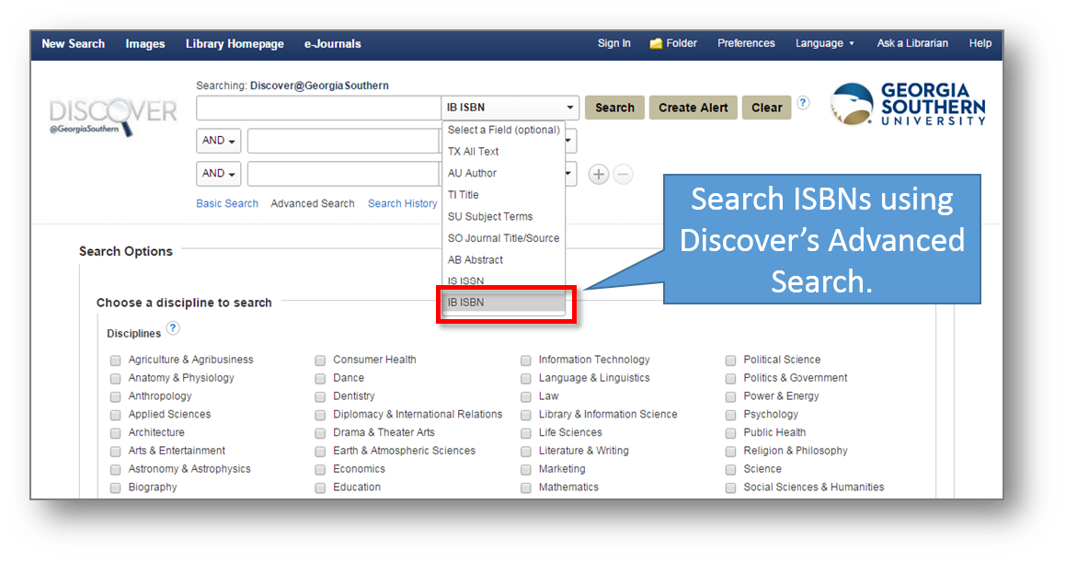Select IB ISBN field option
1066x561 pixels.
(504, 303)
